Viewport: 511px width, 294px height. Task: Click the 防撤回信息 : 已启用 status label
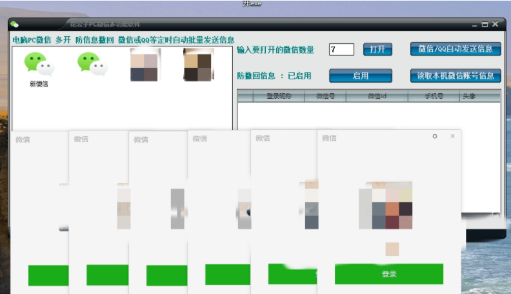click(274, 76)
